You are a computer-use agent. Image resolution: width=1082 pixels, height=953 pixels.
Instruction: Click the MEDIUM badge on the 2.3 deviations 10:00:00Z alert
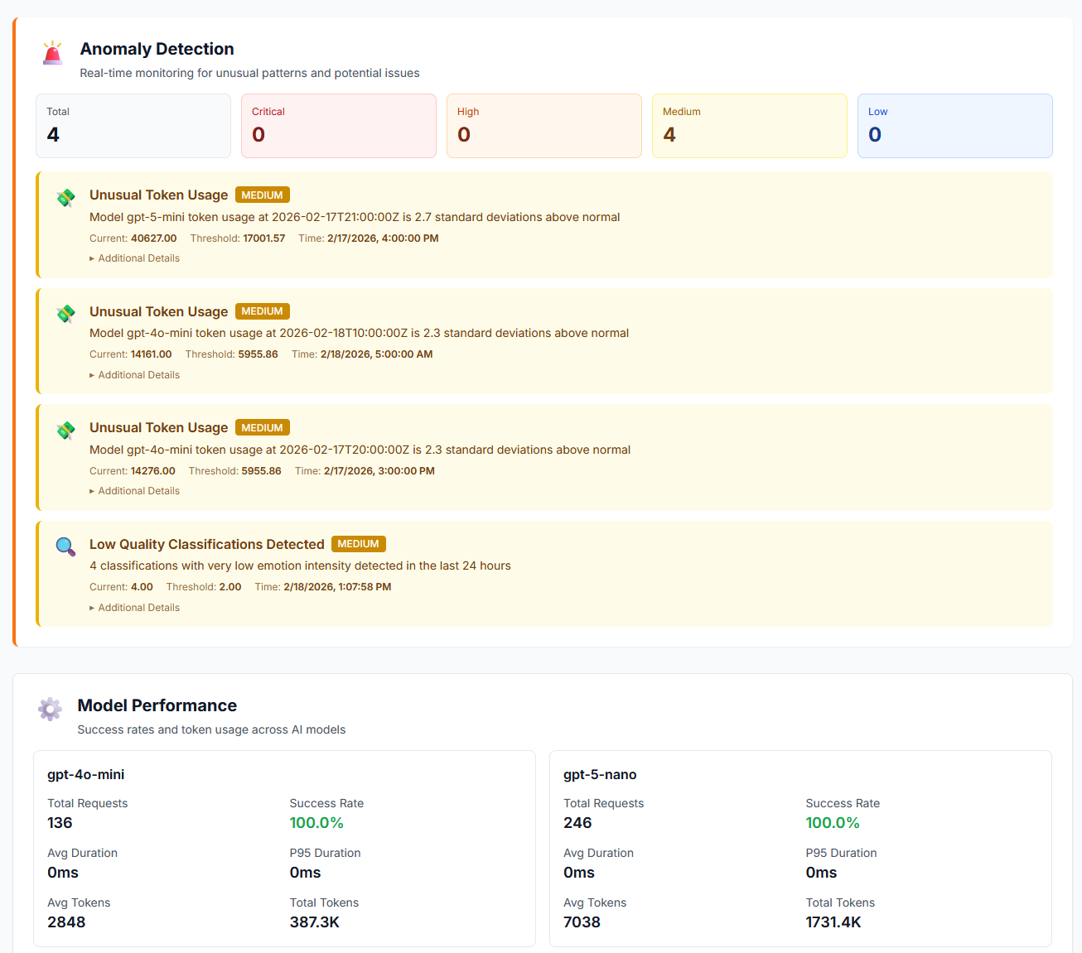(263, 311)
